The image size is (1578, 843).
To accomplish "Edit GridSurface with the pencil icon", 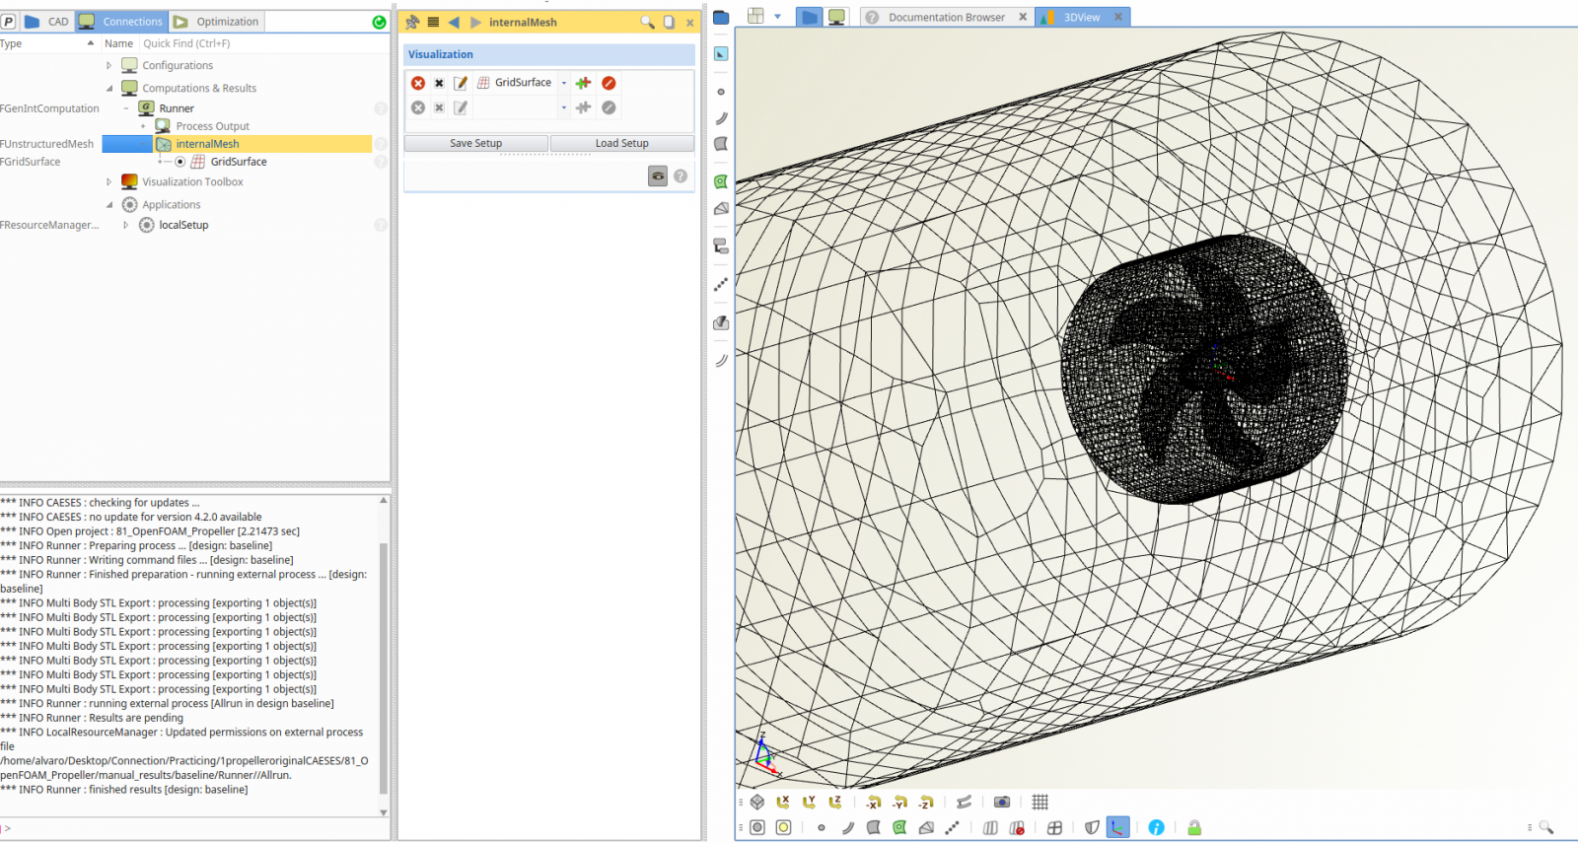I will pos(461,83).
